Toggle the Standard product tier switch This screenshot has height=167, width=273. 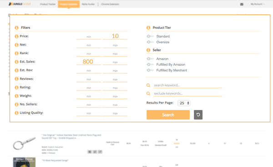(150, 36)
